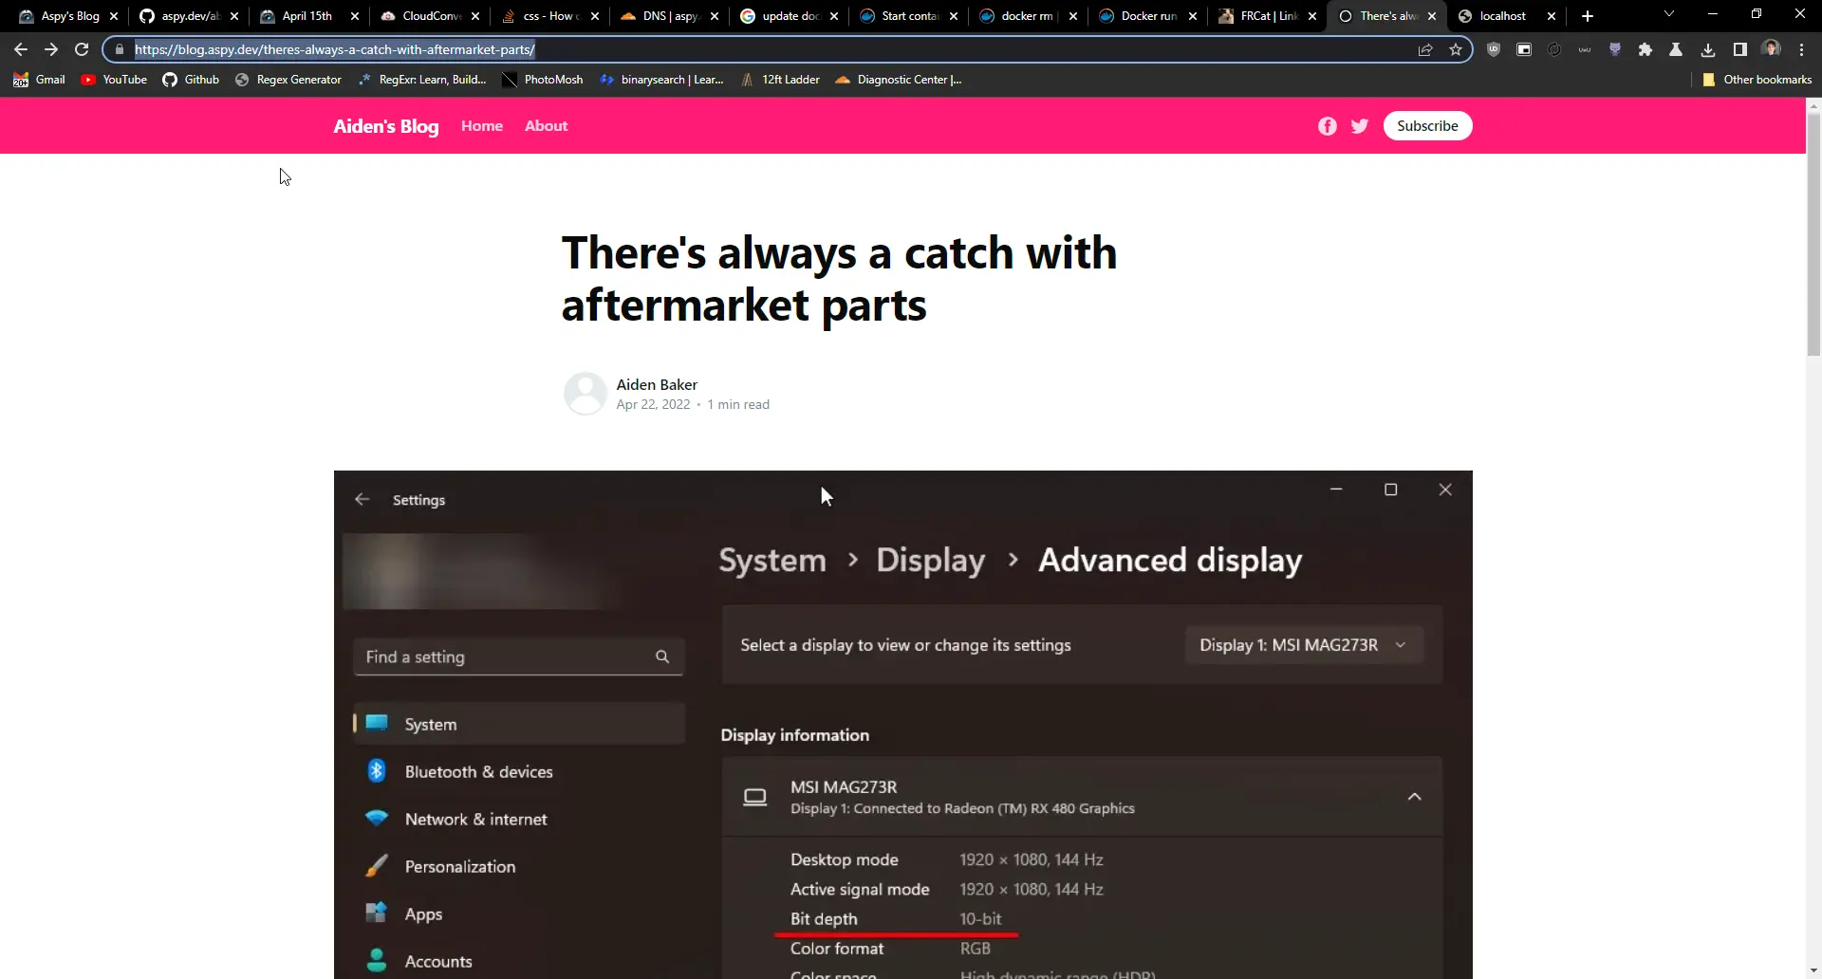1822x979 pixels.
Task: Click the share page icon in address bar
Action: [1424, 49]
